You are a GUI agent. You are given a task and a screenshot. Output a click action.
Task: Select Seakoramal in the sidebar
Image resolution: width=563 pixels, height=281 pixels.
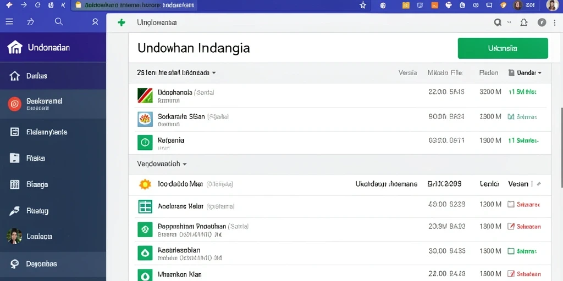pos(53,104)
